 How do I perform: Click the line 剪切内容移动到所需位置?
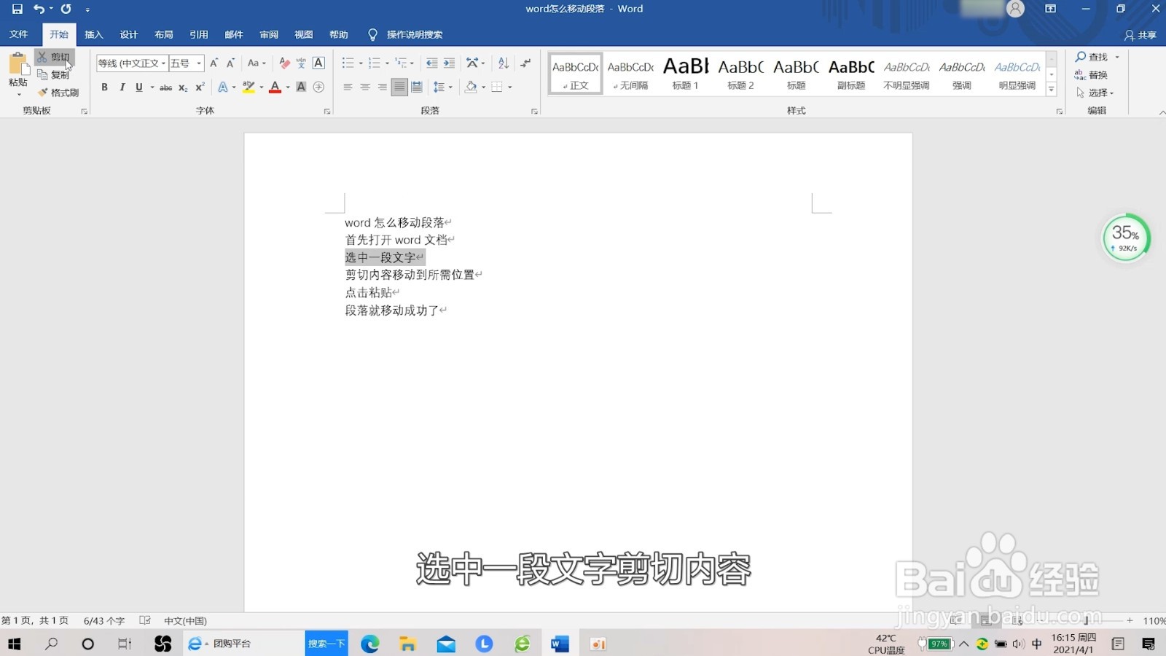pos(410,275)
